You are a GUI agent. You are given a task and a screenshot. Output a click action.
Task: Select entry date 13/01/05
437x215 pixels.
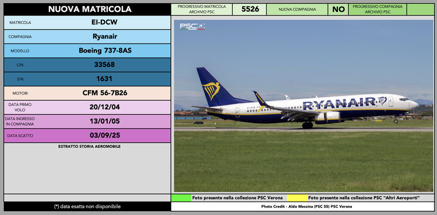[105, 121]
